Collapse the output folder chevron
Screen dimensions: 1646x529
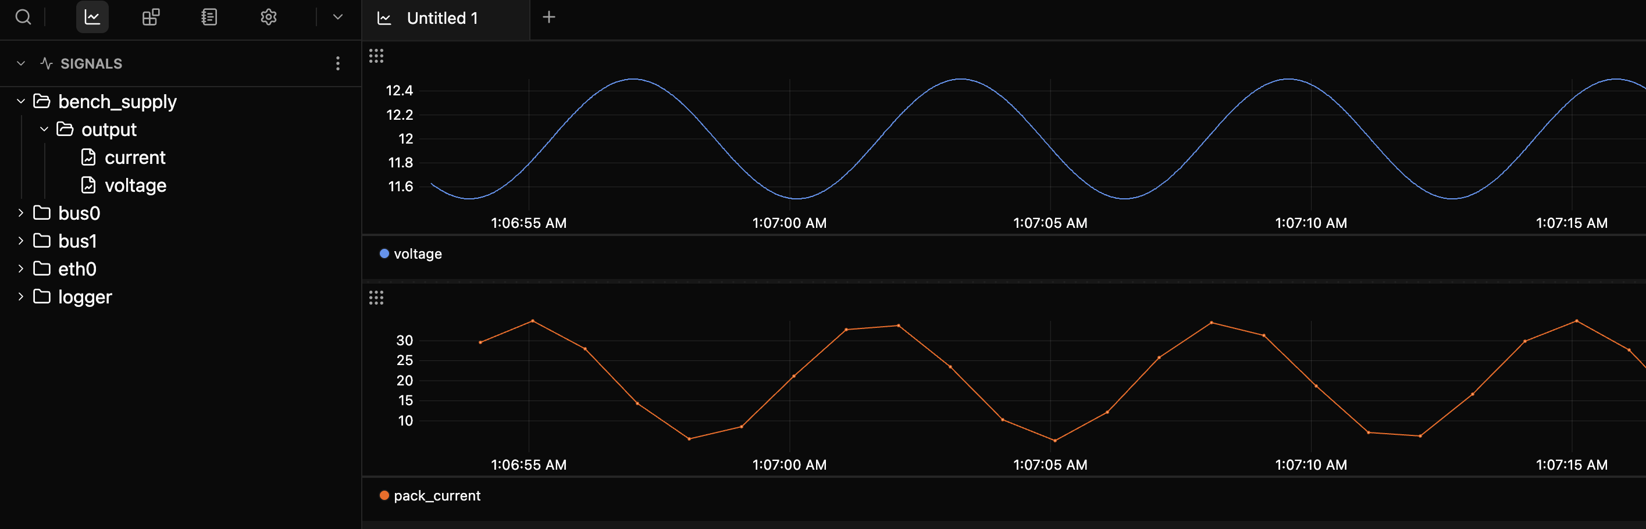tap(44, 129)
